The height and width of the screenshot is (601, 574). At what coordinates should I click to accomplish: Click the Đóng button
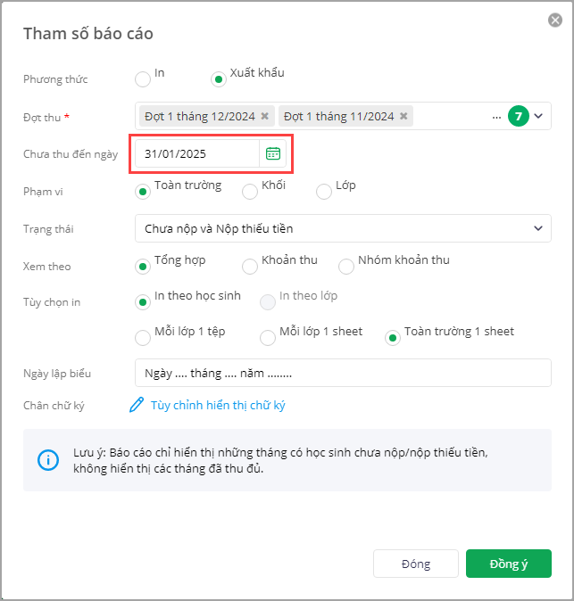coord(416,564)
